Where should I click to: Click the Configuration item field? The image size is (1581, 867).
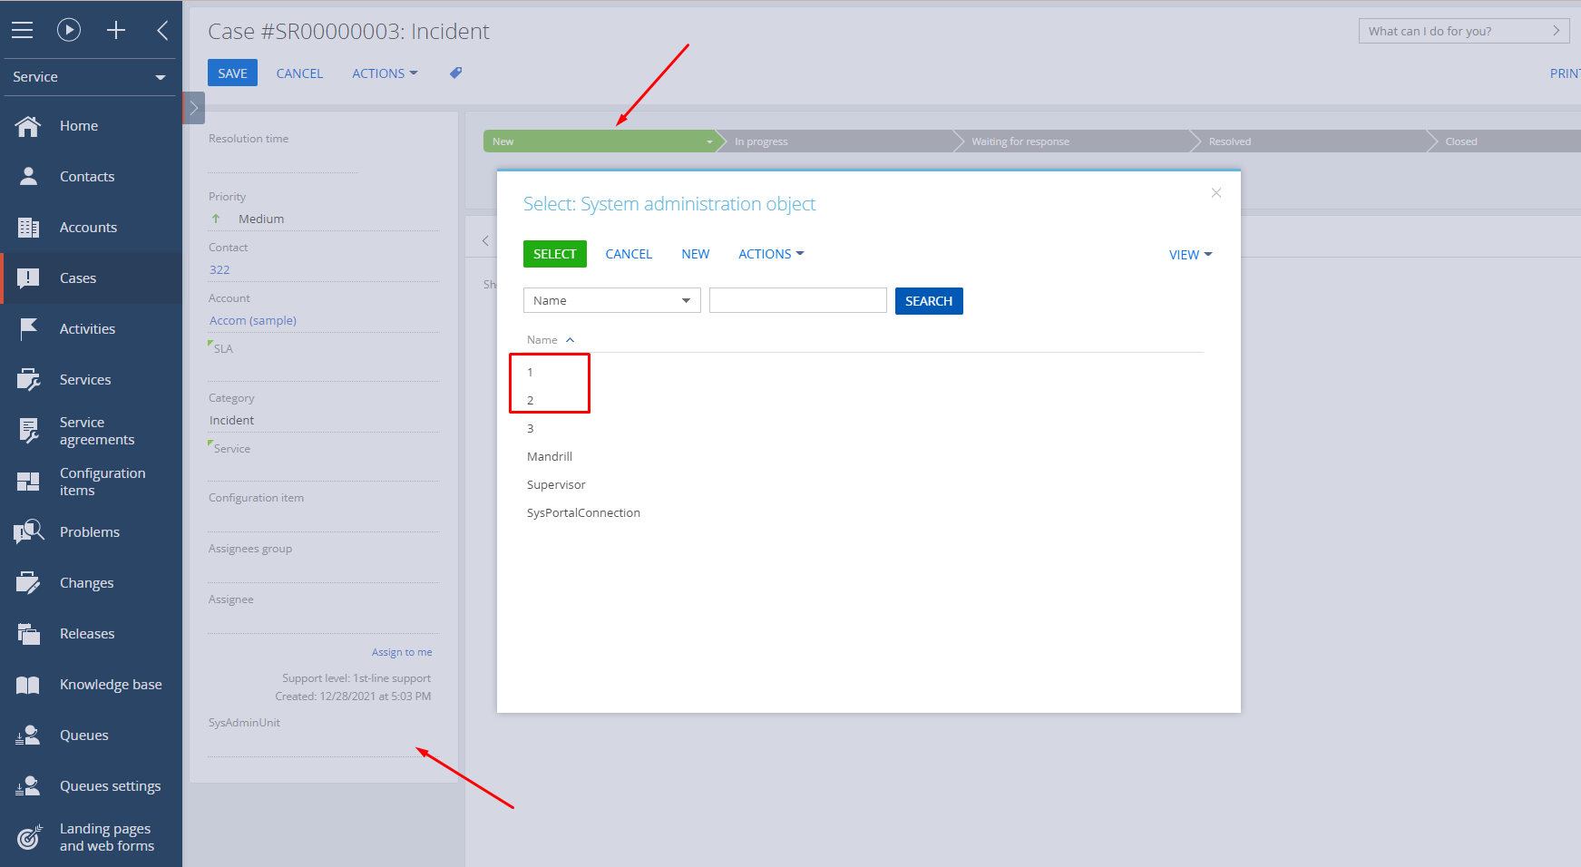[x=324, y=520]
